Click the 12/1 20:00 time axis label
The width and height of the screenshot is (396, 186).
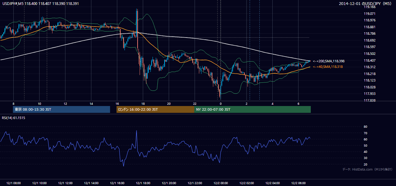[x=169, y=183]
